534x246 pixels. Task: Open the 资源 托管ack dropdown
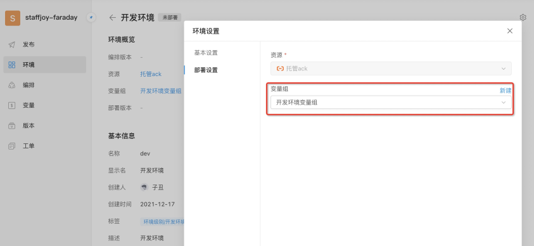[391, 68]
